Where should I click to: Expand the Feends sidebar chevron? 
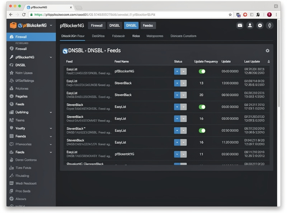[x=51, y=136]
